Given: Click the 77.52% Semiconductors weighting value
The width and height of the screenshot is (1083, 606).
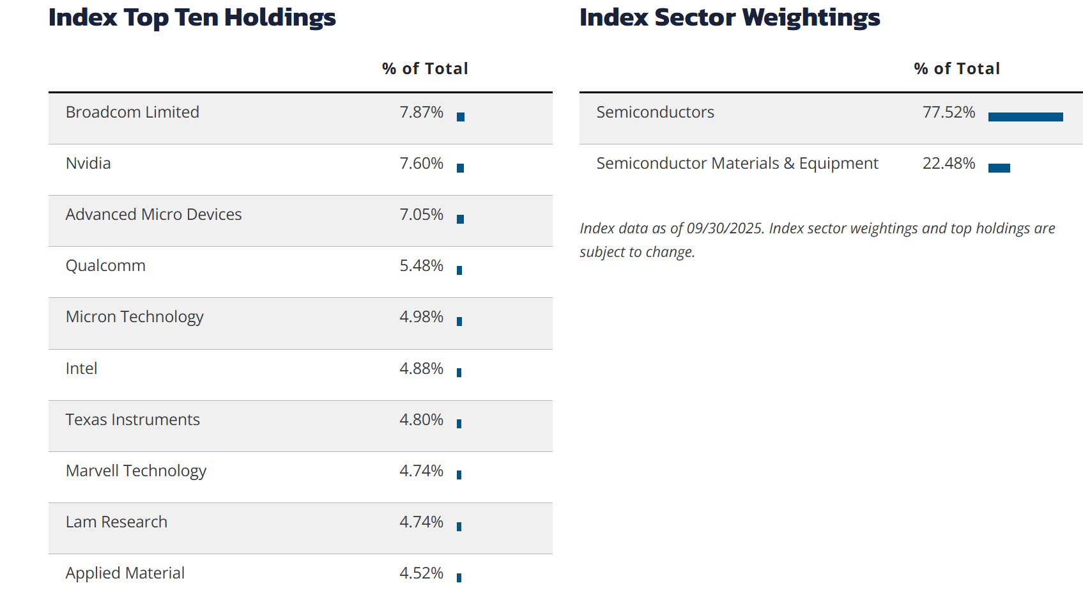Looking at the screenshot, I should point(948,113).
